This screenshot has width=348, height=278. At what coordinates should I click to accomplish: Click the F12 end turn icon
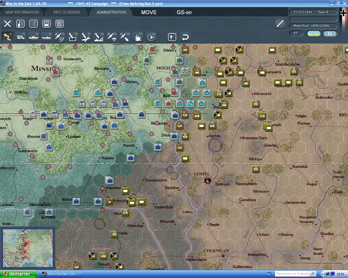151,37
